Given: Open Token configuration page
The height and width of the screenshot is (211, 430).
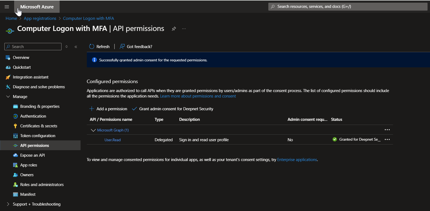Looking at the screenshot, I should point(38,136).
